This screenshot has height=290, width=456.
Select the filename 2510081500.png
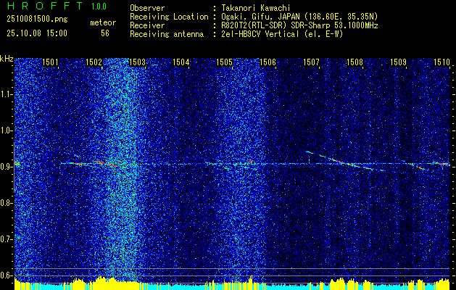coord(37,20)
